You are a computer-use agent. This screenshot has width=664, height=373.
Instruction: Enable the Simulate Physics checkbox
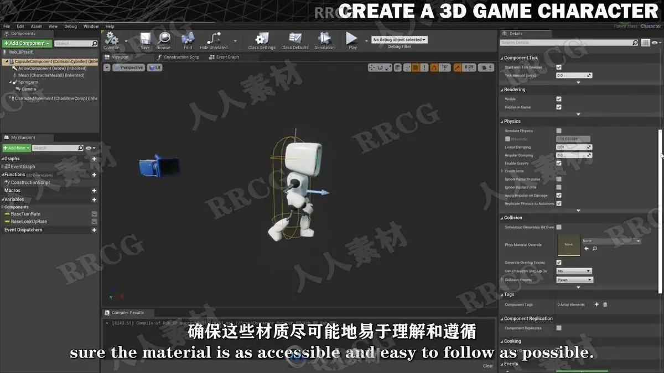click(x=559, y=131)
